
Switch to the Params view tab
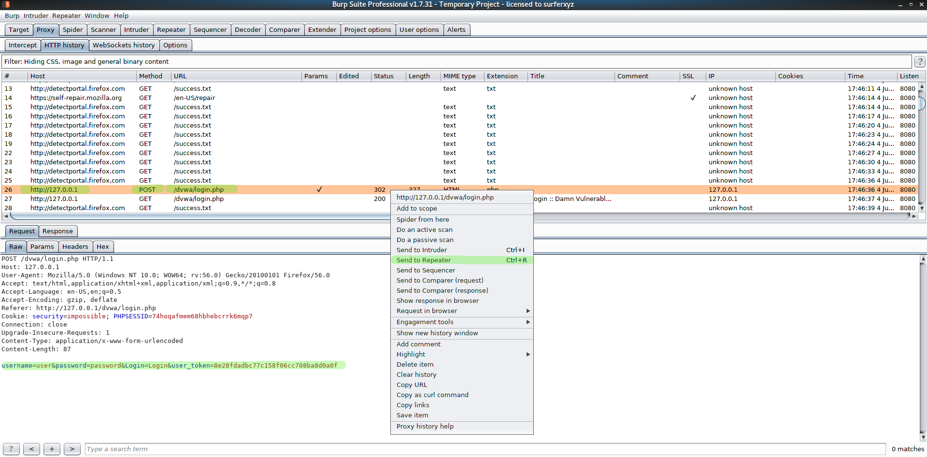tap(42, 246)
